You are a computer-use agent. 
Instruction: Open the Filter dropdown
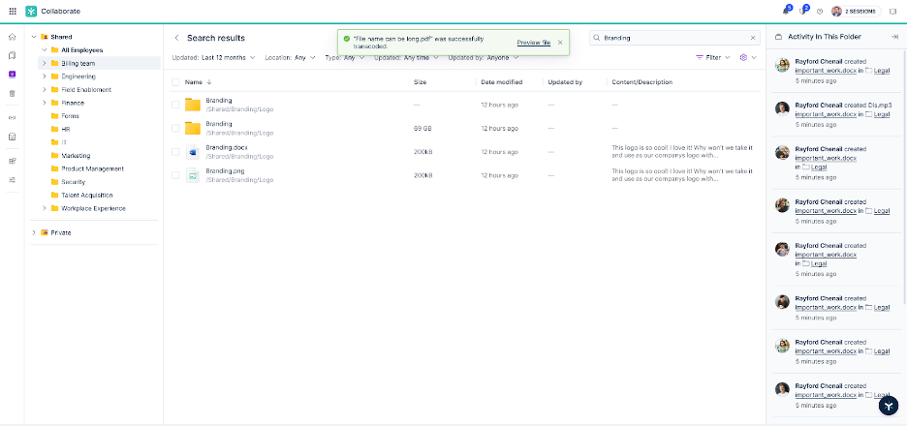[x=713, y=58]
